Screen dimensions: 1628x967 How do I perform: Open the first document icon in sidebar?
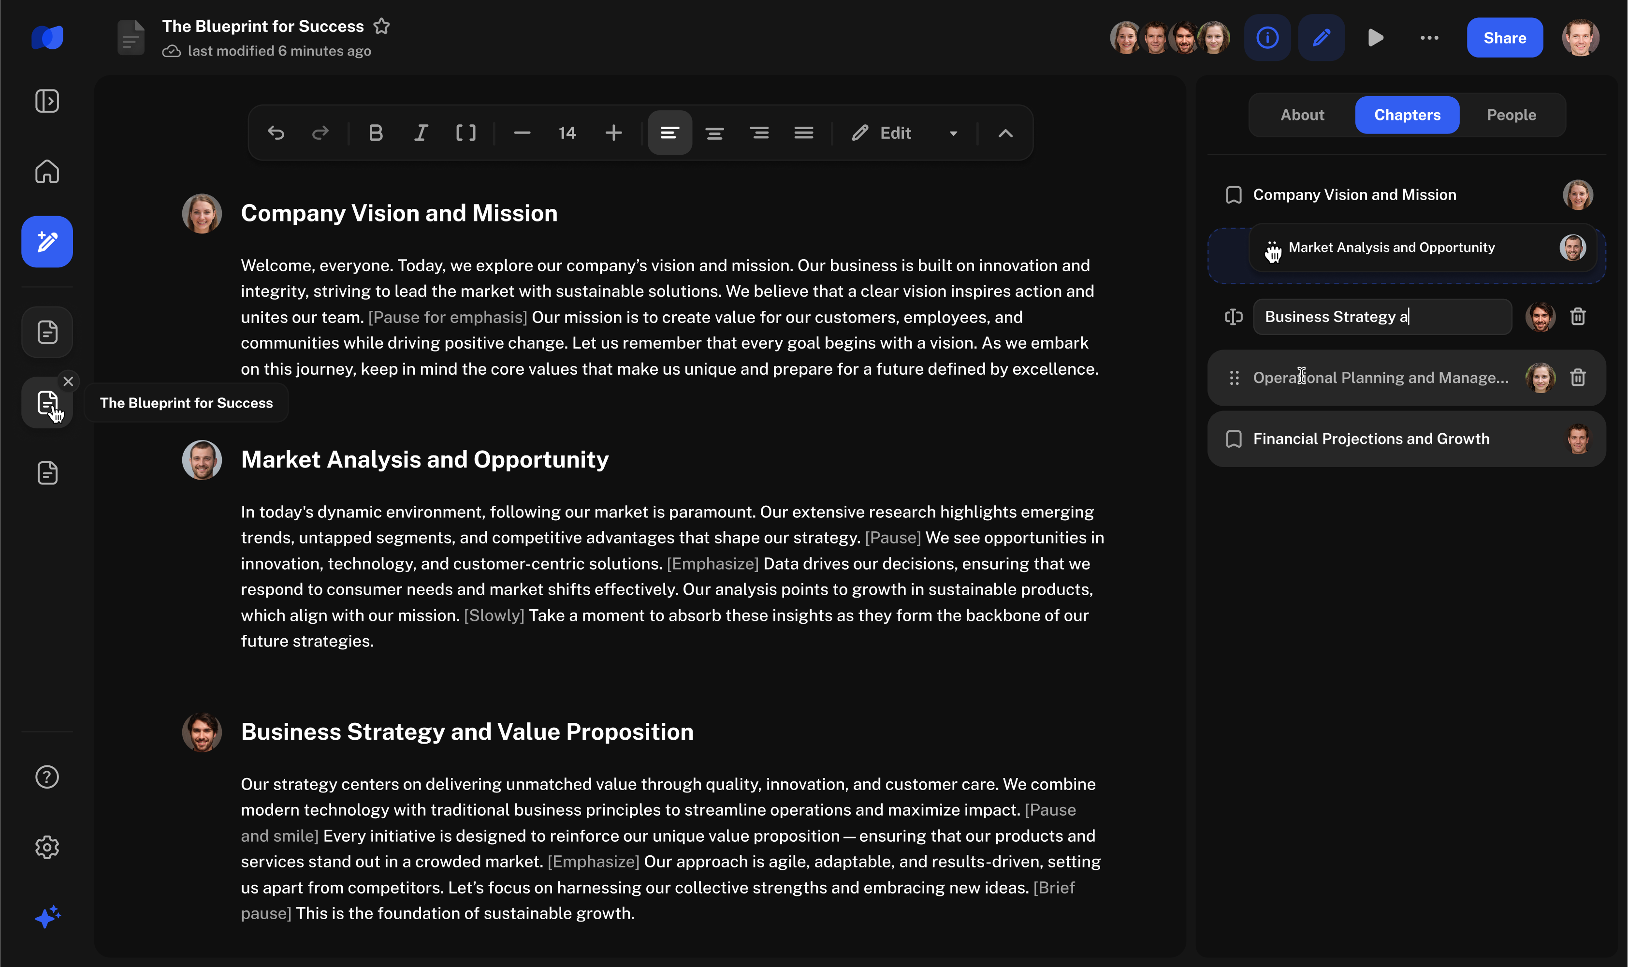(x=47, y=332)
